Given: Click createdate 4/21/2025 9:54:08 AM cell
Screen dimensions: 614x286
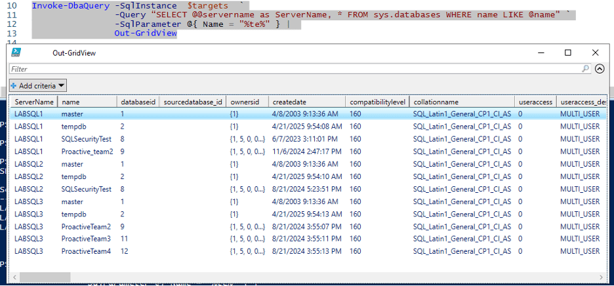Looking at the screenshot, I should click(x=307, y=127).
